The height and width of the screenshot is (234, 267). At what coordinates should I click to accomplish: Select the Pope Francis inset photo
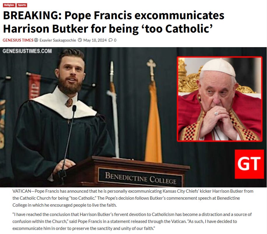(220, 99)
